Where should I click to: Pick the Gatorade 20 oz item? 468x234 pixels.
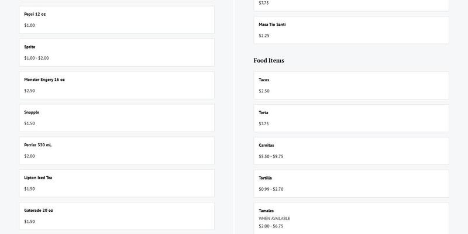coord(116,216)
